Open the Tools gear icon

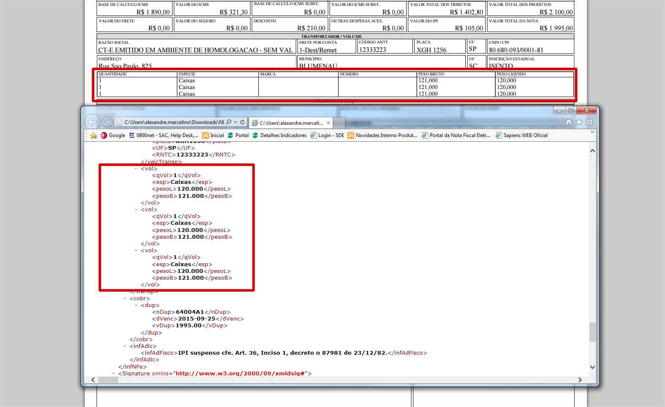click(589, 122)
